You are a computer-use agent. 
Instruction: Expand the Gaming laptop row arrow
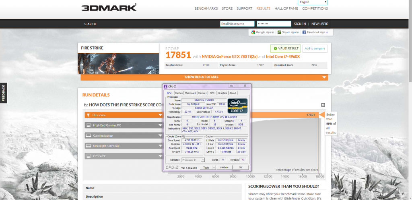click(x=160, y=135)
